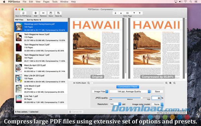
Task: Select Link Feb 1.pdf row
Action: [x=41, y=99]
